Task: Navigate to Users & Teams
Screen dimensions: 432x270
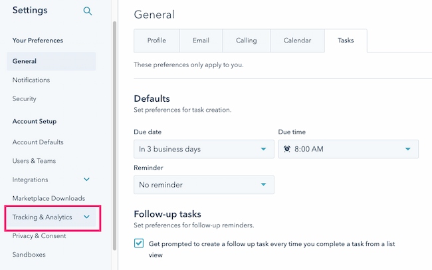Action: tap(34, 161)
